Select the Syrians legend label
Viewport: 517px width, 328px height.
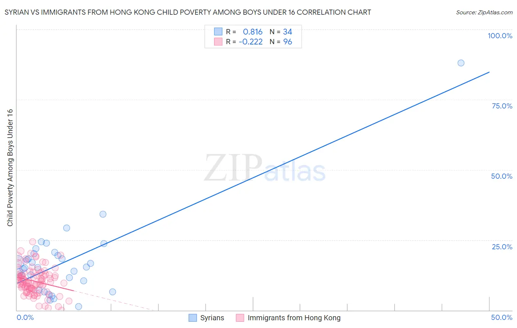click(x=212, y=318)
